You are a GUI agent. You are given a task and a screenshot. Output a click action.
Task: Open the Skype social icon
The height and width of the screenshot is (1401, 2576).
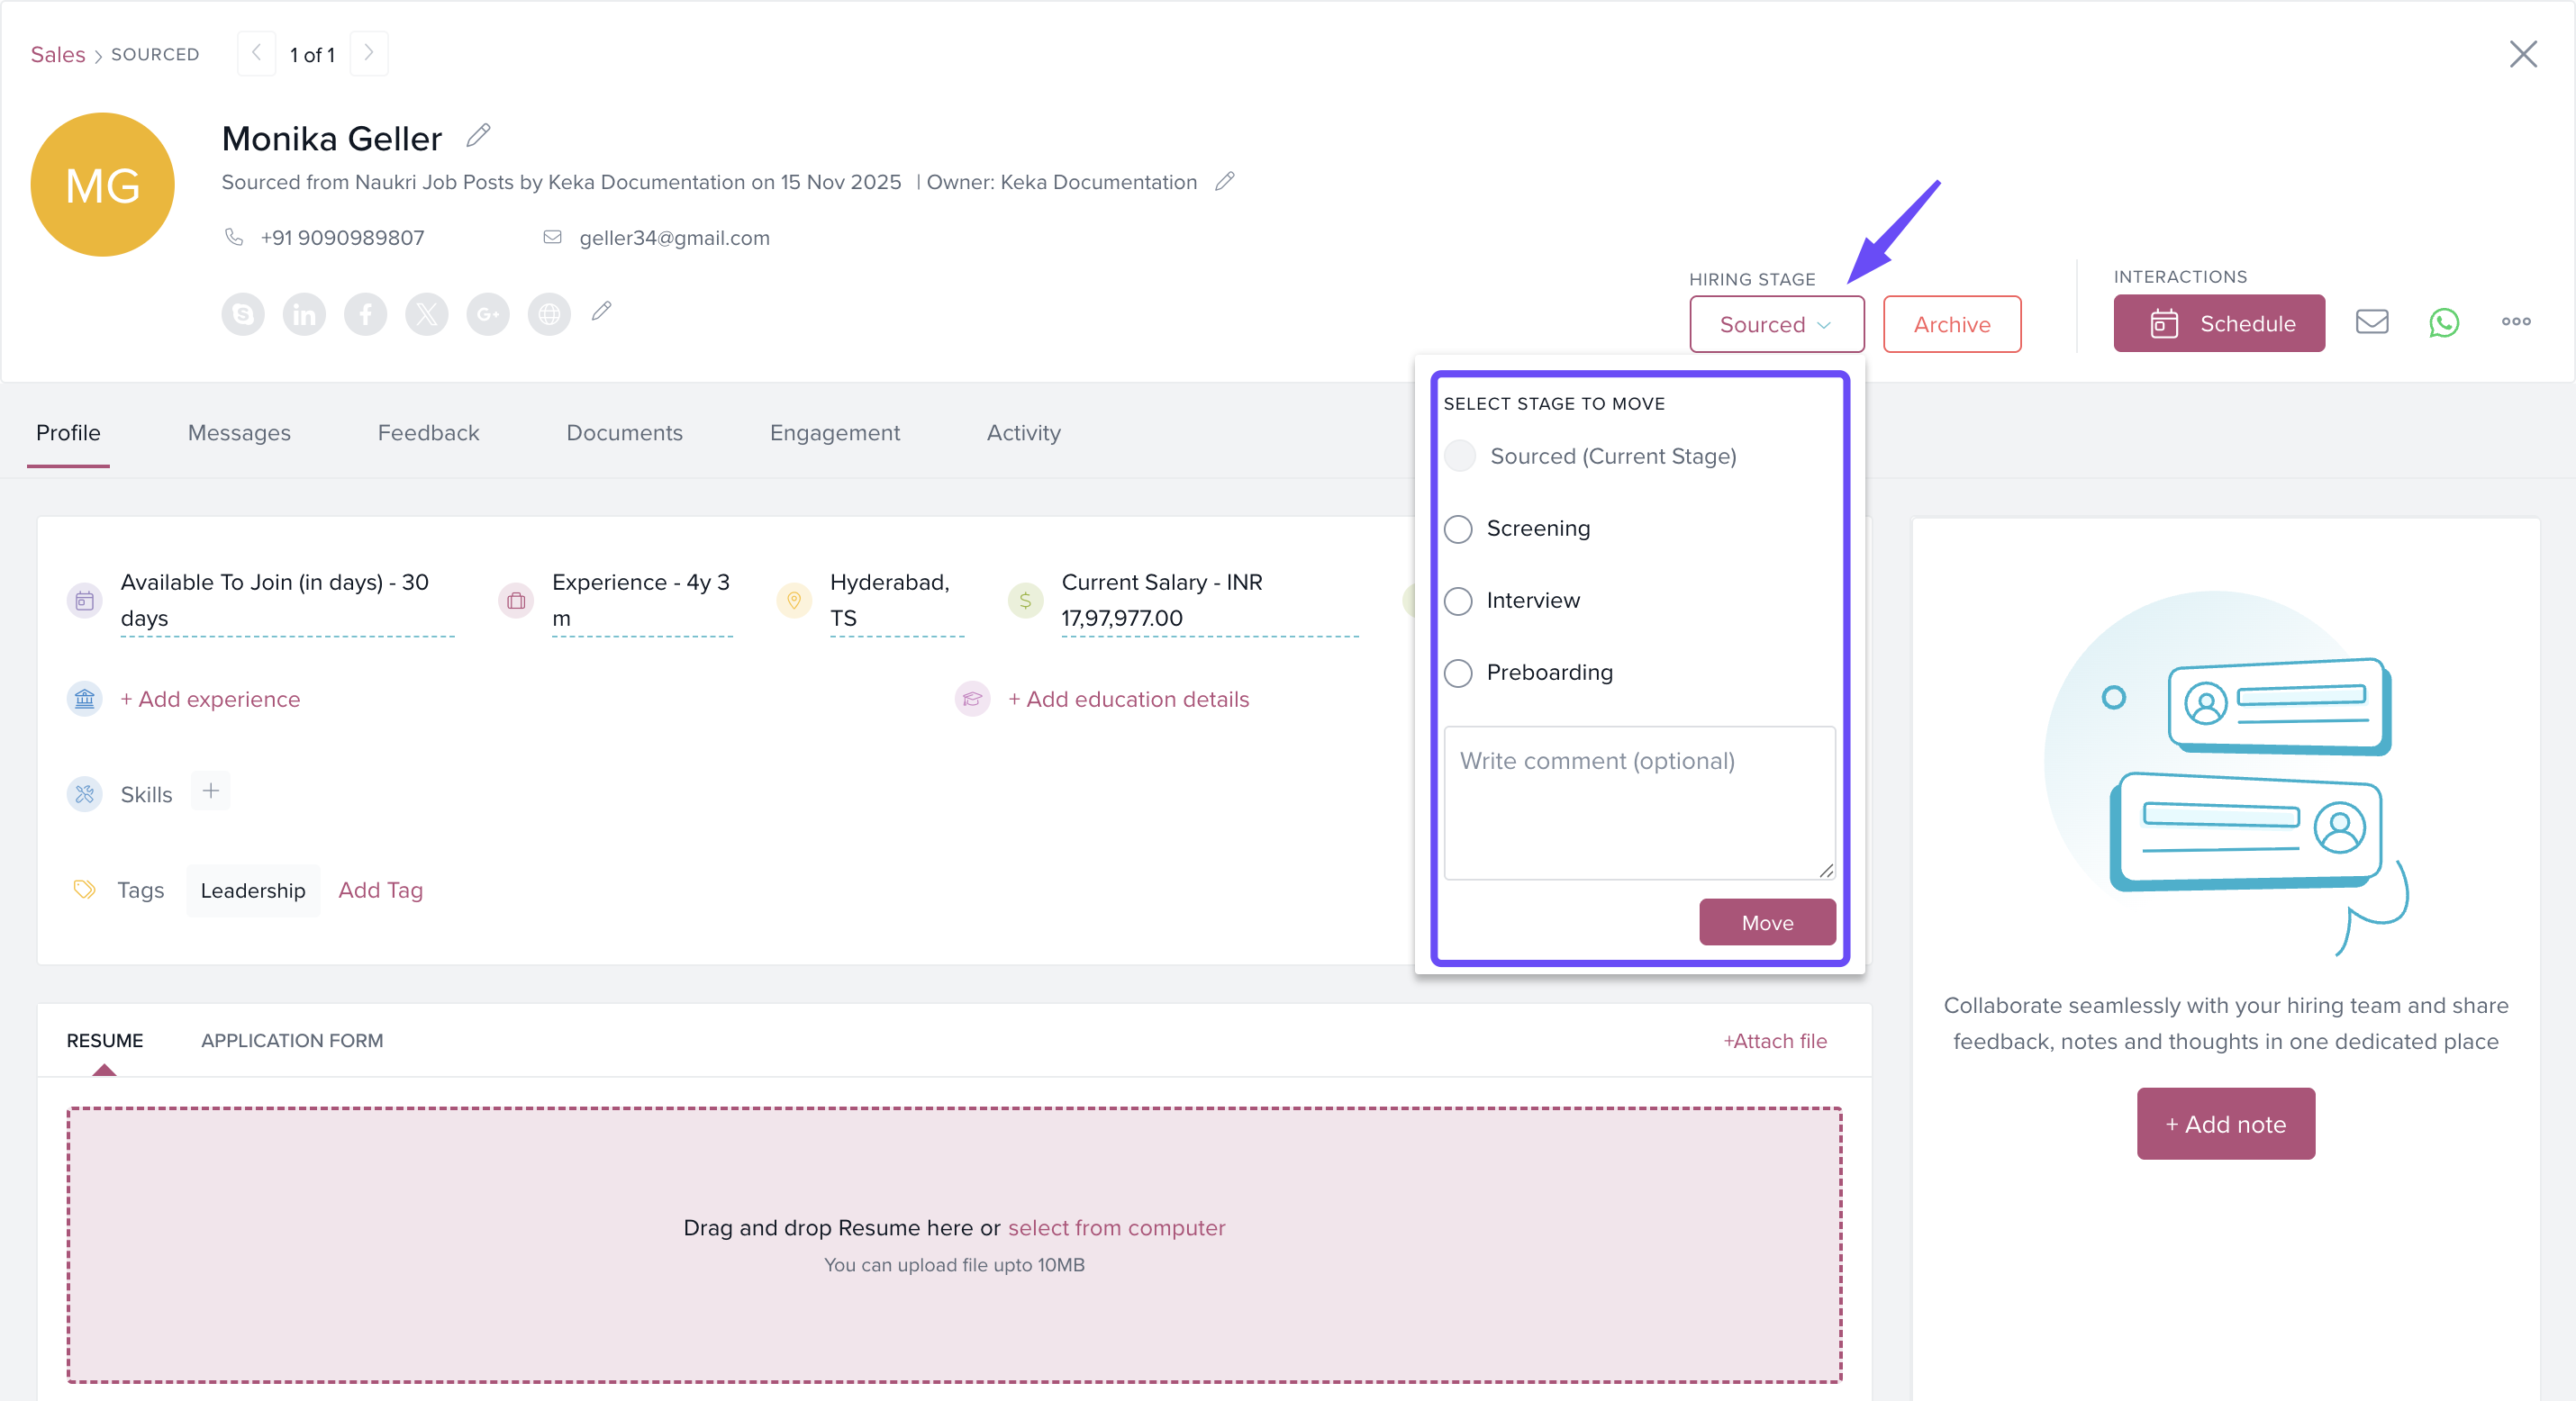tap(243, 314)
